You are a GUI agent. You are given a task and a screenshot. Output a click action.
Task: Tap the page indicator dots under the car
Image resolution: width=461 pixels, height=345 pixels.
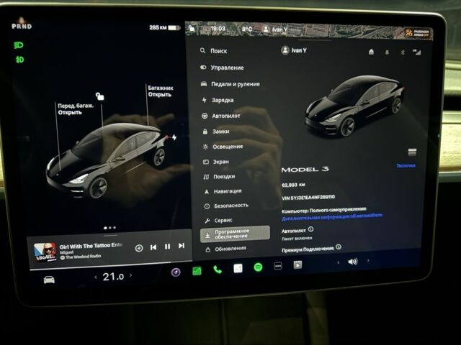point(110,228)
